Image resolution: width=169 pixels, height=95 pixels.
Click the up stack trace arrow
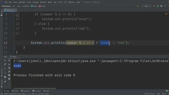(9, 61)
